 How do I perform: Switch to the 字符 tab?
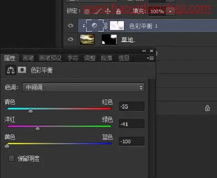tap(72, 58)
